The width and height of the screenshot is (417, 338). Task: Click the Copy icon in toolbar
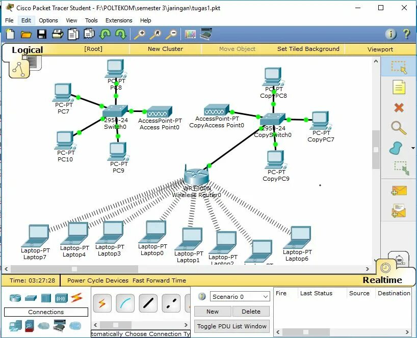[73, 34]
